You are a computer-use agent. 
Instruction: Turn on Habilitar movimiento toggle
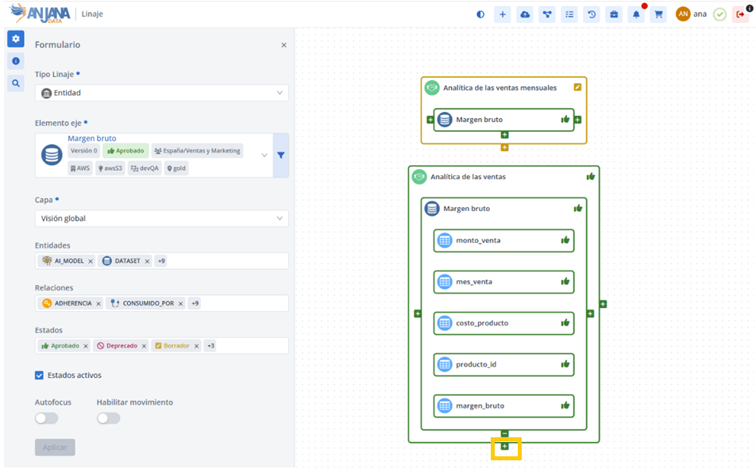coord(108,418)
